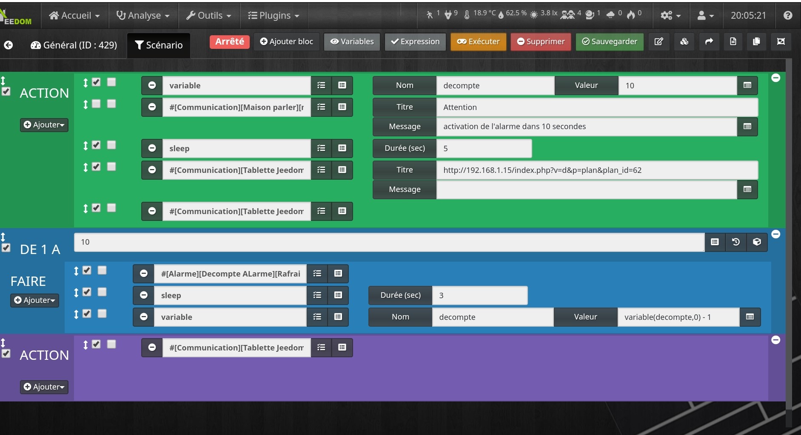801x435 pixels.
Task: Click the Arrêté status label
Action: point(230,42)
